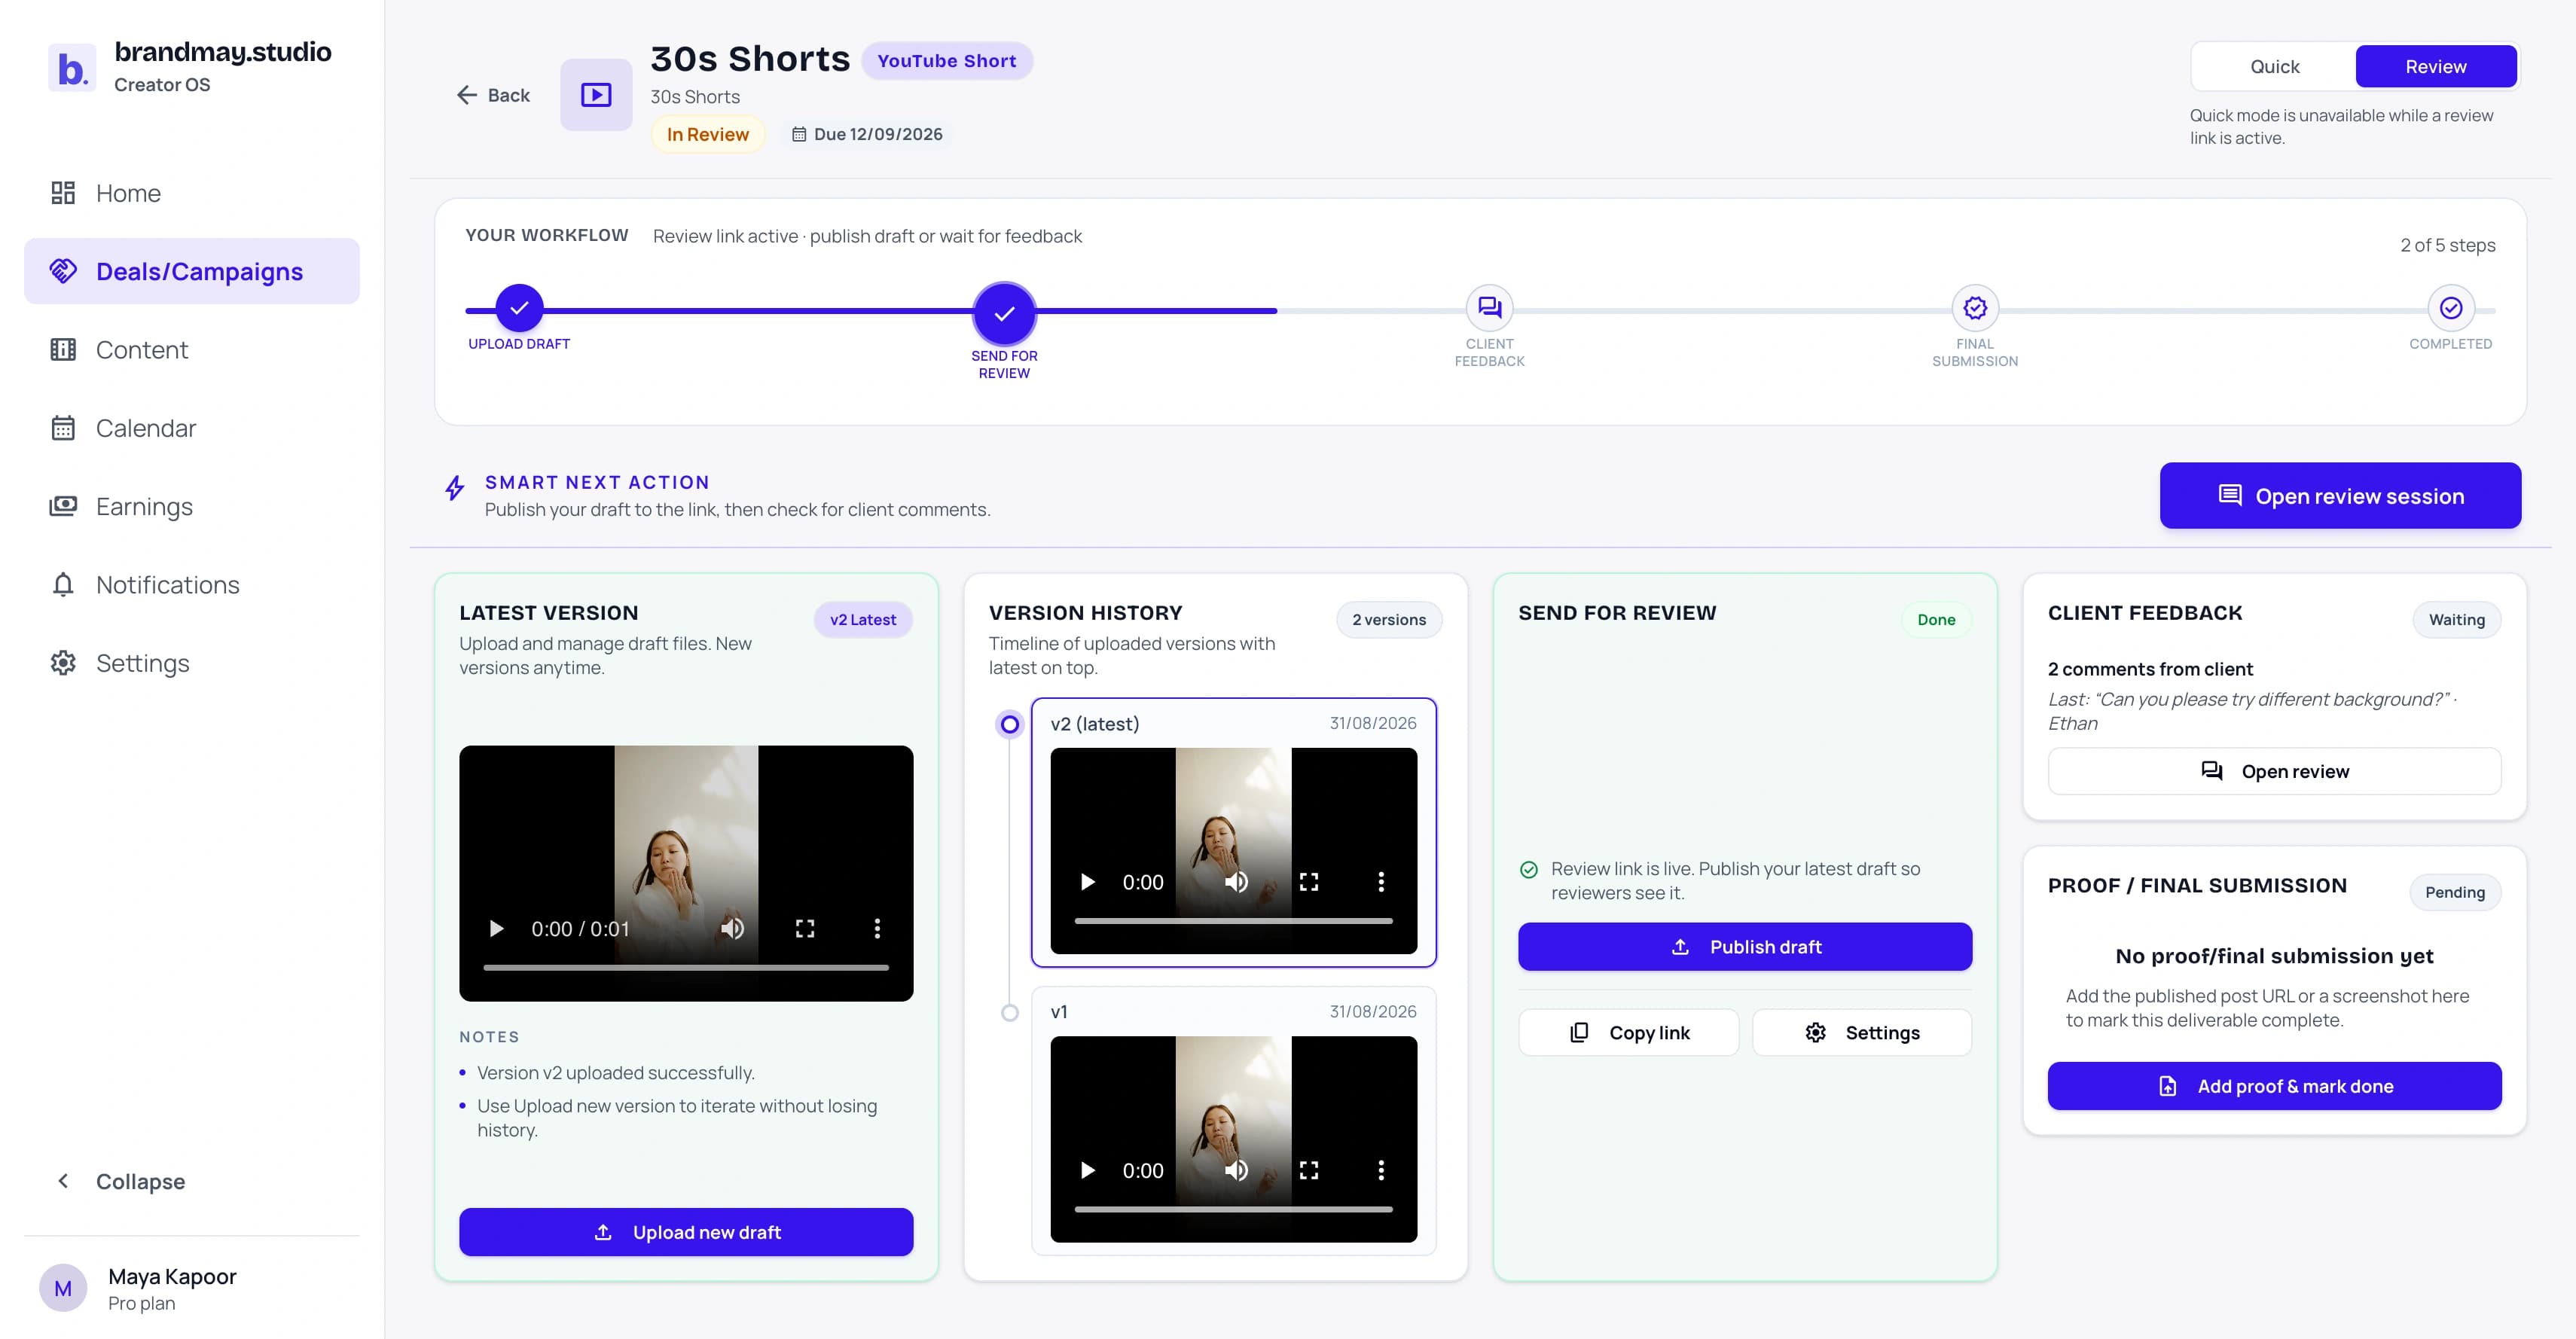Click the Completed workflow step icon
The height and width of the screenshot is (1339, 2576).
2450,308
